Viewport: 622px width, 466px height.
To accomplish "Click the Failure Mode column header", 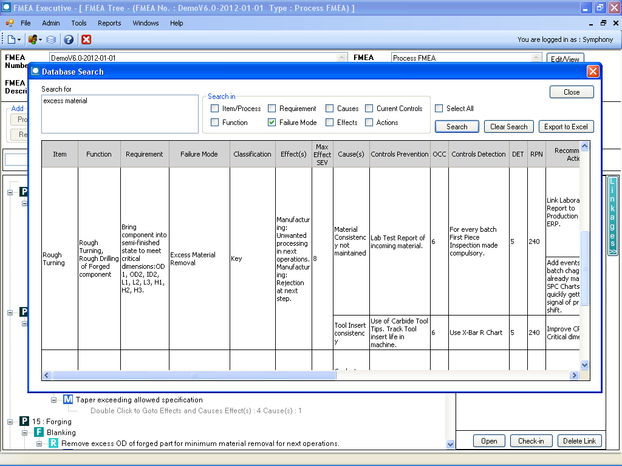I will (199, 154).
